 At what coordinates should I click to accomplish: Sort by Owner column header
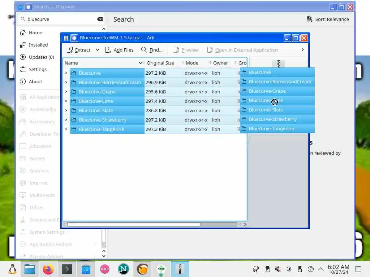(x=222, y=63)
